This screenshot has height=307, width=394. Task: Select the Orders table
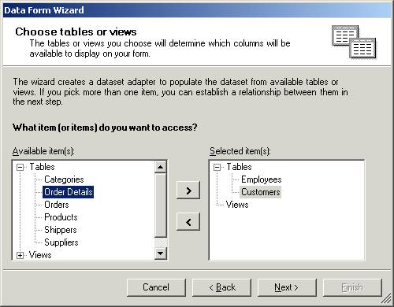click(57, 205)
